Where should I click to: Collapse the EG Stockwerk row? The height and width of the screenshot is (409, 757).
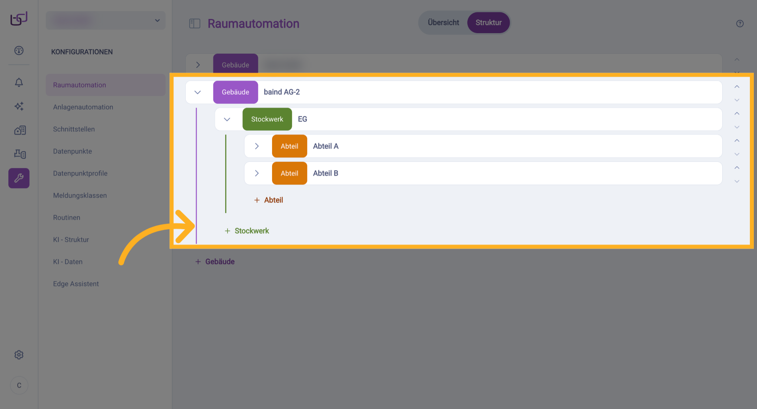[227, 120]
